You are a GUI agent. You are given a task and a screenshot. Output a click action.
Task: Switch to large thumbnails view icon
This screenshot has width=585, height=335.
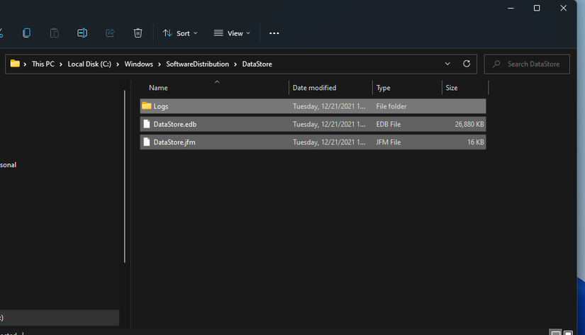click(568, 332)
